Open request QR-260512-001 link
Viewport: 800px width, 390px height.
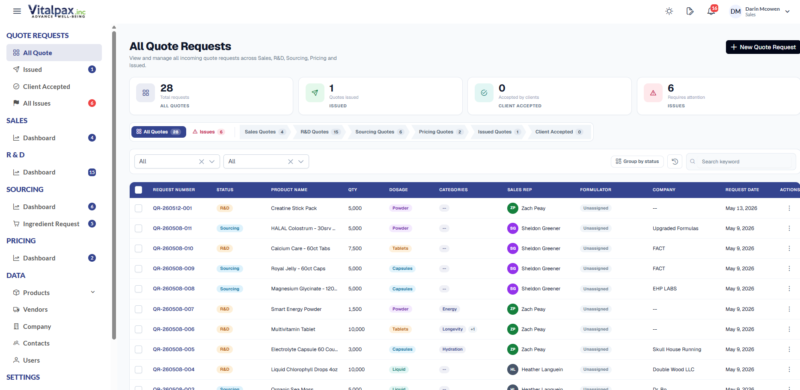coord(172,208)
